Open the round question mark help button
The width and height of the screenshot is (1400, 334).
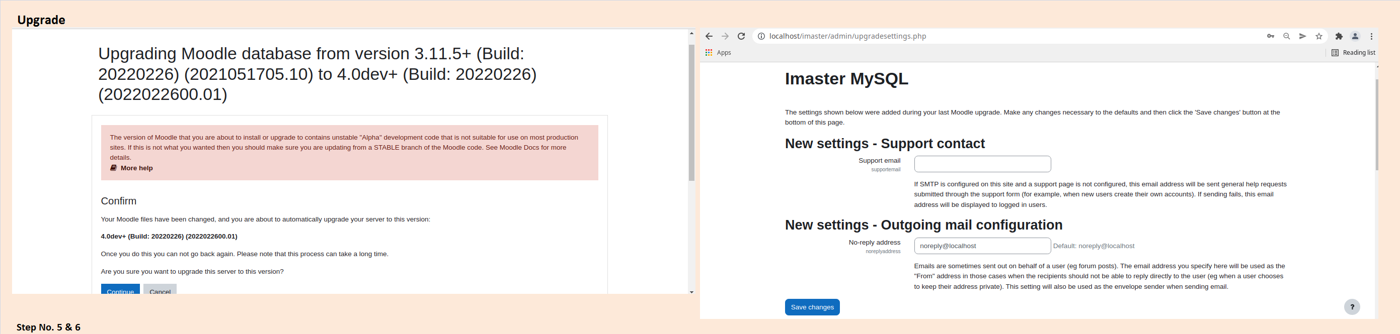click(x=1352, y=307)
